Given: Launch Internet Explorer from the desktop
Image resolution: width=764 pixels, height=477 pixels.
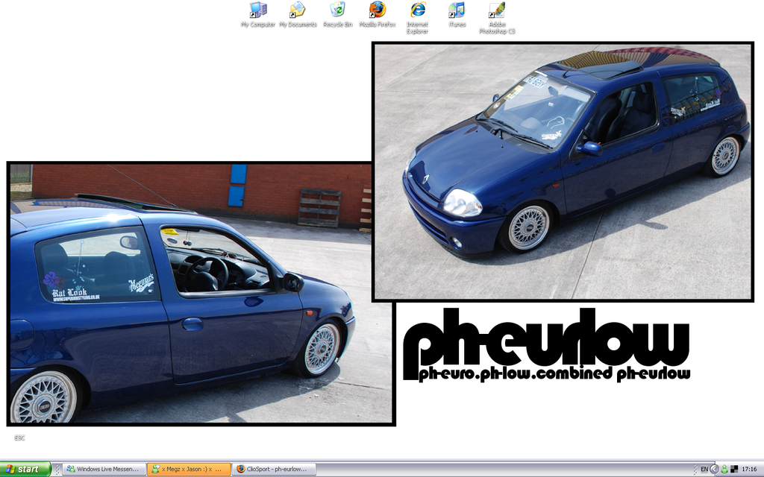Looking at the screenshot, I should click(417, 10).
